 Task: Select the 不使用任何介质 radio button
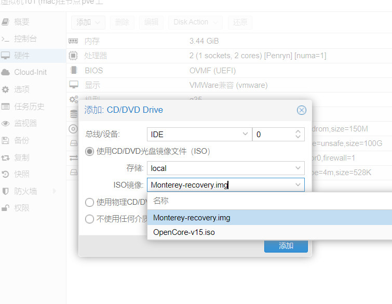coord(89,219)
